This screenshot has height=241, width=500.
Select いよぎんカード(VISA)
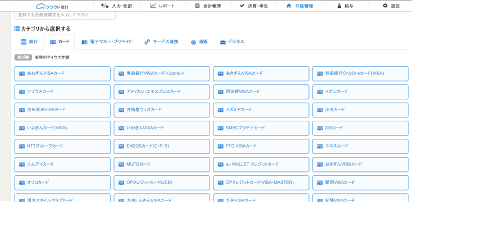[x=62, y=128]
